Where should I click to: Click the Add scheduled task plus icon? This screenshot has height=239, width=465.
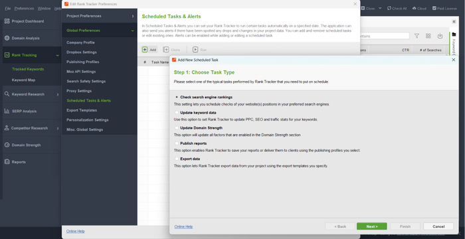click(145, 50)
